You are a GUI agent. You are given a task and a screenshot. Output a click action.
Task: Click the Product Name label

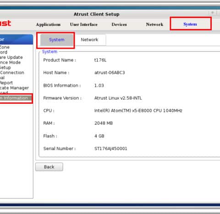[x=60, y=60]
